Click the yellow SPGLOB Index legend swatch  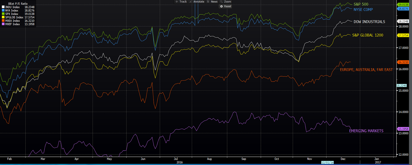tap(3, 17)
